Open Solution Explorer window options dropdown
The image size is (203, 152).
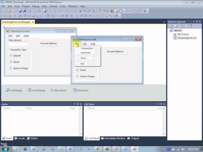tap(194, 22)
